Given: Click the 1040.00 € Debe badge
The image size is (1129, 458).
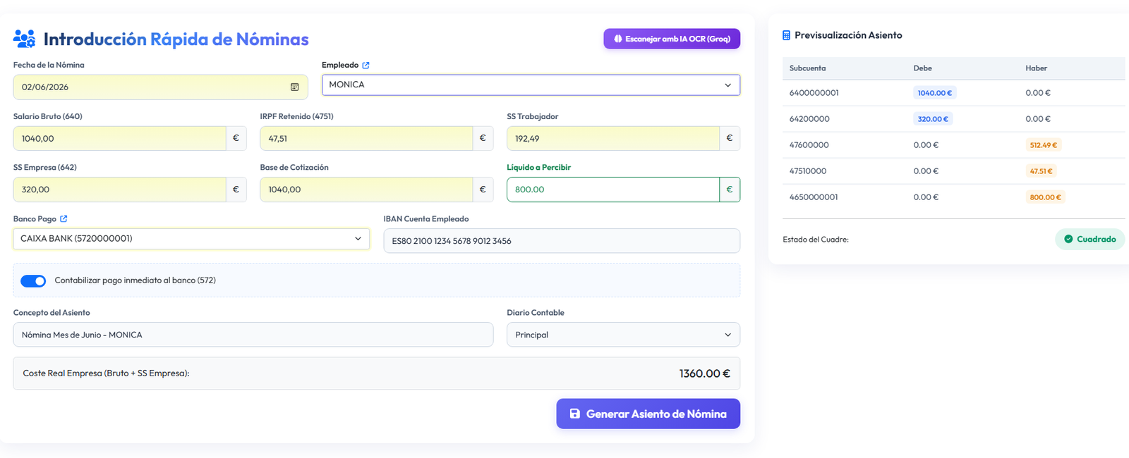Looking at the screenshot, I should 934,93.
